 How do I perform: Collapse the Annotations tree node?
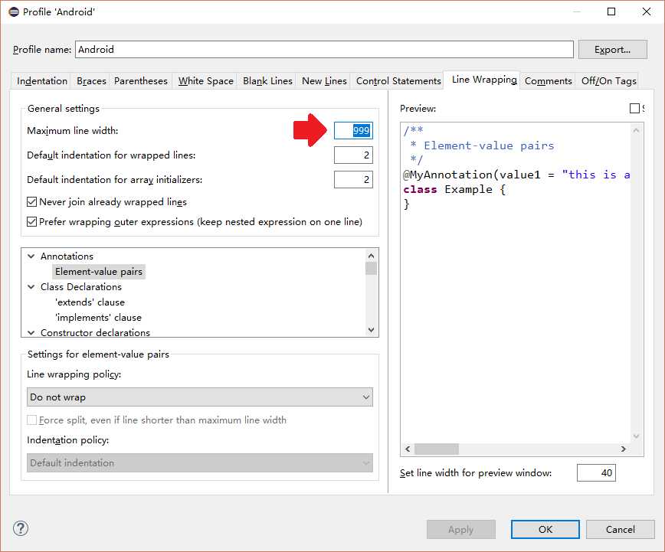click(31, 256)
